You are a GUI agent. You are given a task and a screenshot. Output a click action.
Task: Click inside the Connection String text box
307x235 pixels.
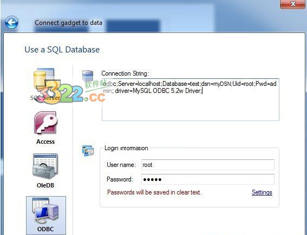point(190,99)
